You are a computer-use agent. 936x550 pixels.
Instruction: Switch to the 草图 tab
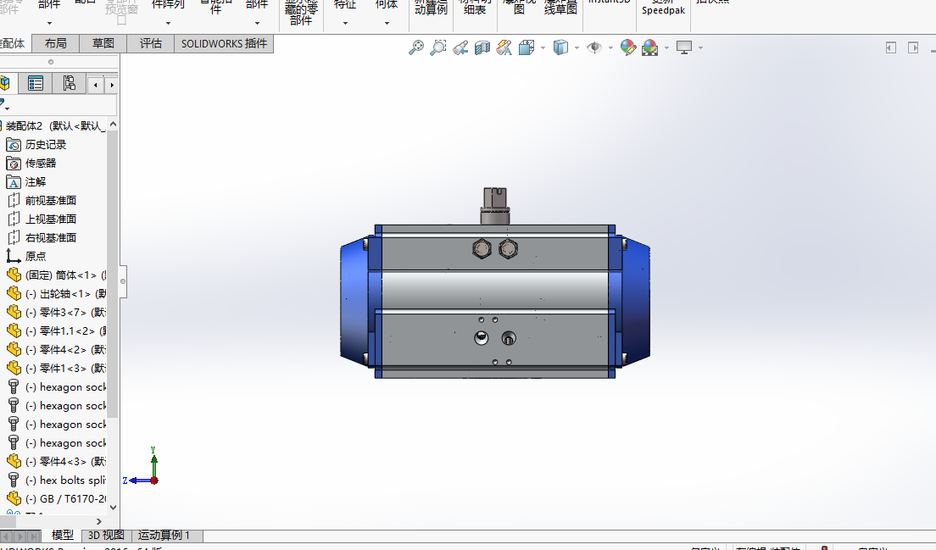click(103, 43)
